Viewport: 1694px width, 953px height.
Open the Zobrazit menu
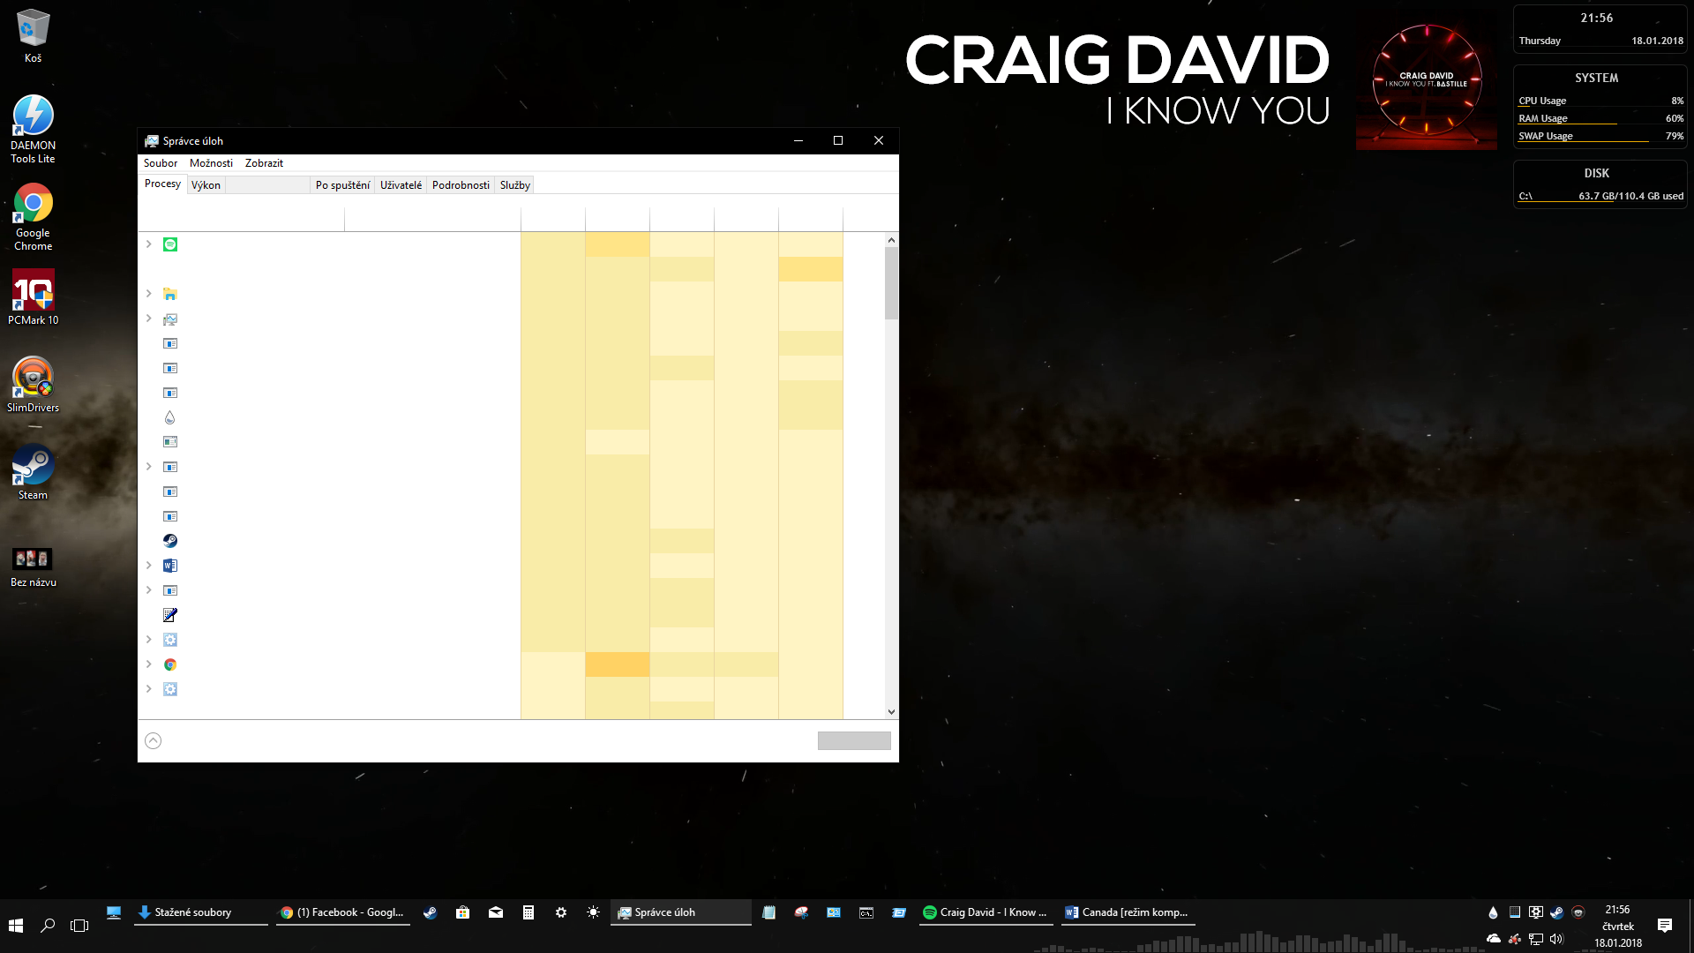pyautogui.click(x=264, y=163)
